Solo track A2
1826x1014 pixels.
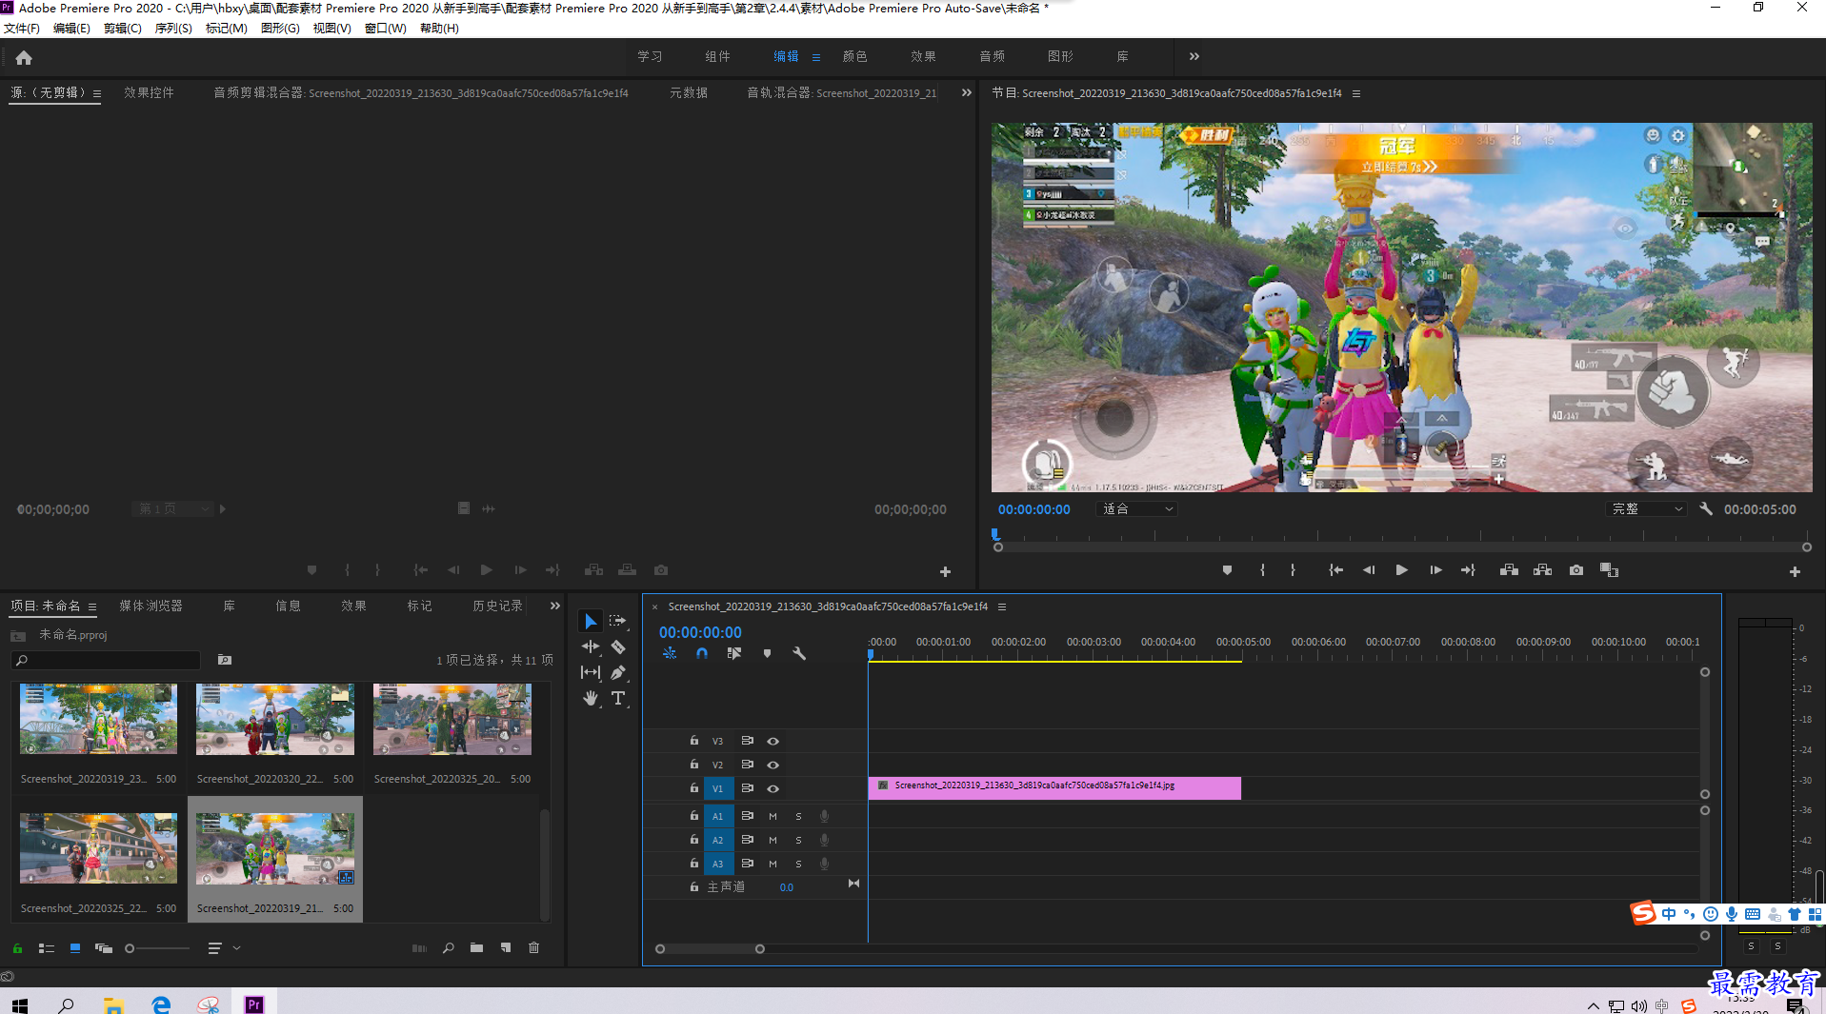[798, 840]
